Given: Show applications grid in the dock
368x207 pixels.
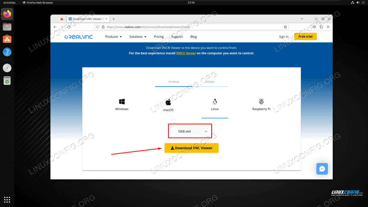Looking at the screenshot, I should (7, 200).
